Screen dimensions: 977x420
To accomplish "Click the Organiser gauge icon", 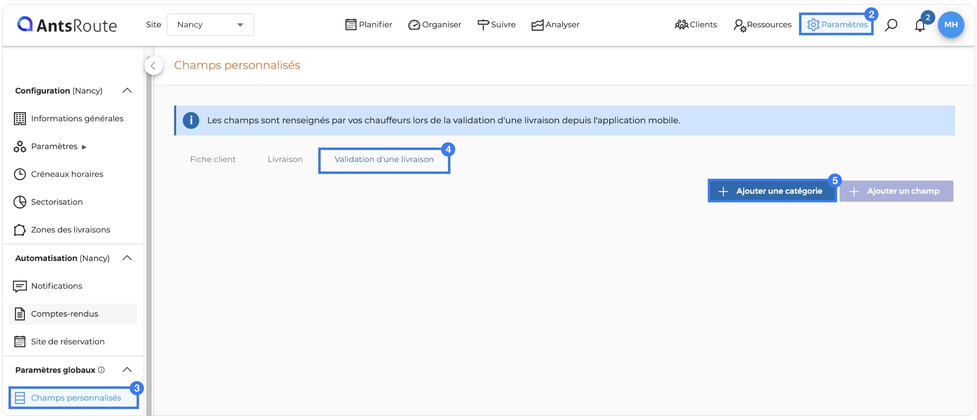I will [414, 25].
